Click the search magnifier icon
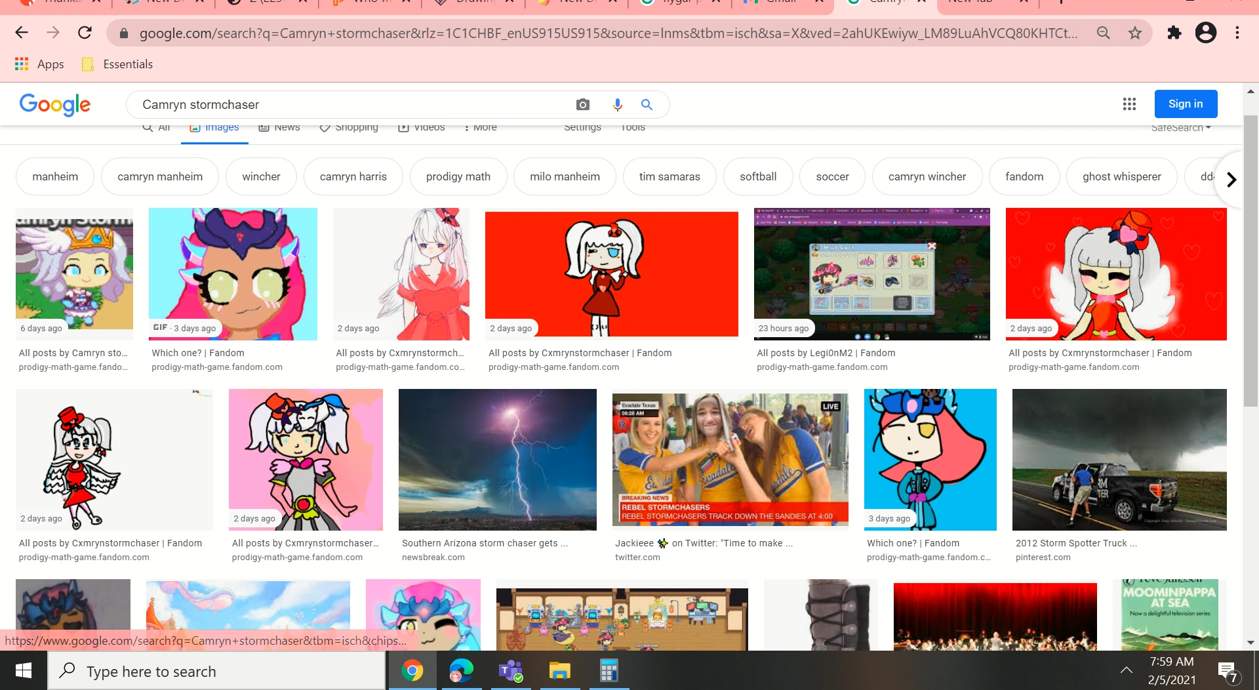This screenshot has height=690, width=1259. [647, 104]
